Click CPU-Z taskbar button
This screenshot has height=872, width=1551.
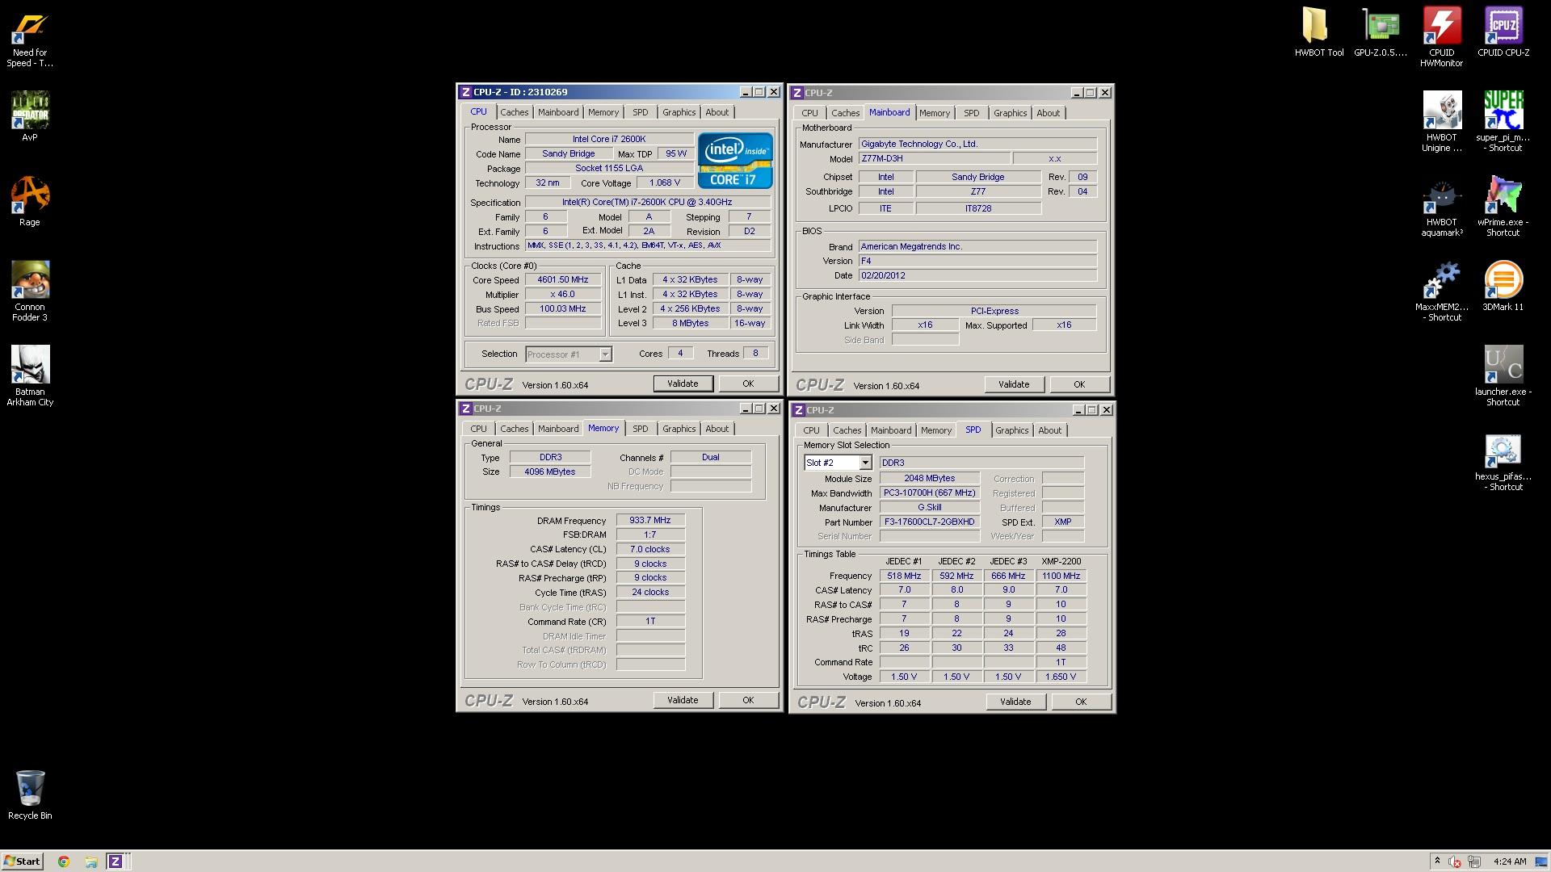[116, 862]
